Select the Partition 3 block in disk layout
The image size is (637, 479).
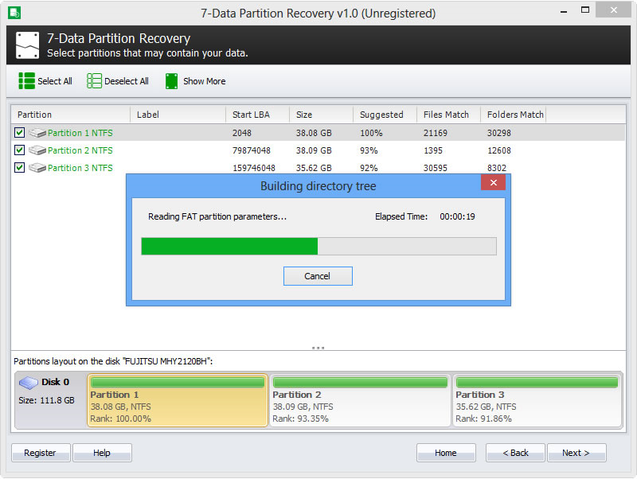537,400
